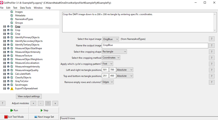
Task: Toggle eye display for MeasureObjectIntensity
Action: [x=8, y=52]
